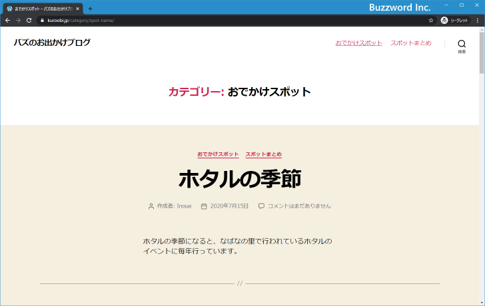The height and width of the screenshot is (306, 485).
Task: Open おでかけスポット in header navigation
Action: click(358, 43)
